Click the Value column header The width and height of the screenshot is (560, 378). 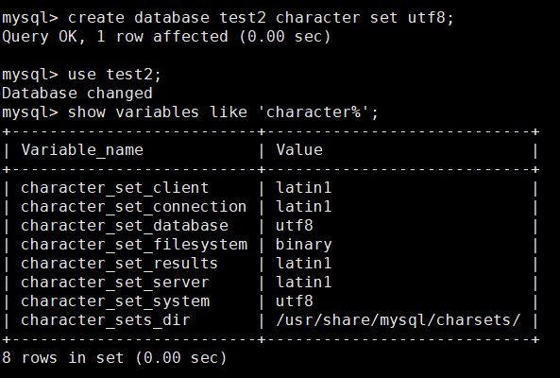tap(299, 149)
